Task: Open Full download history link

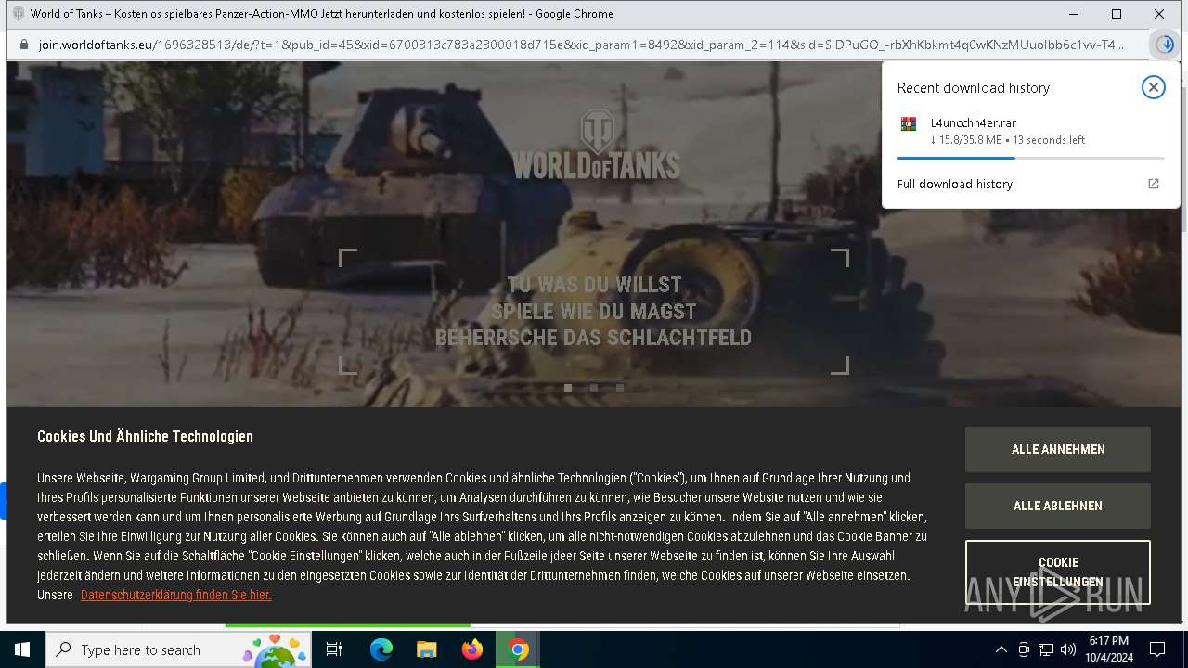Action: point(954,184)
